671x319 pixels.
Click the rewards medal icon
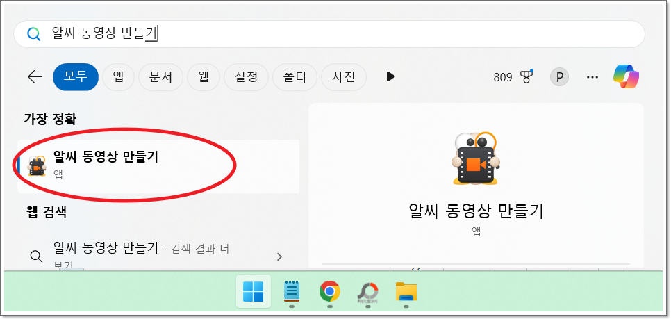pos(527,76)
